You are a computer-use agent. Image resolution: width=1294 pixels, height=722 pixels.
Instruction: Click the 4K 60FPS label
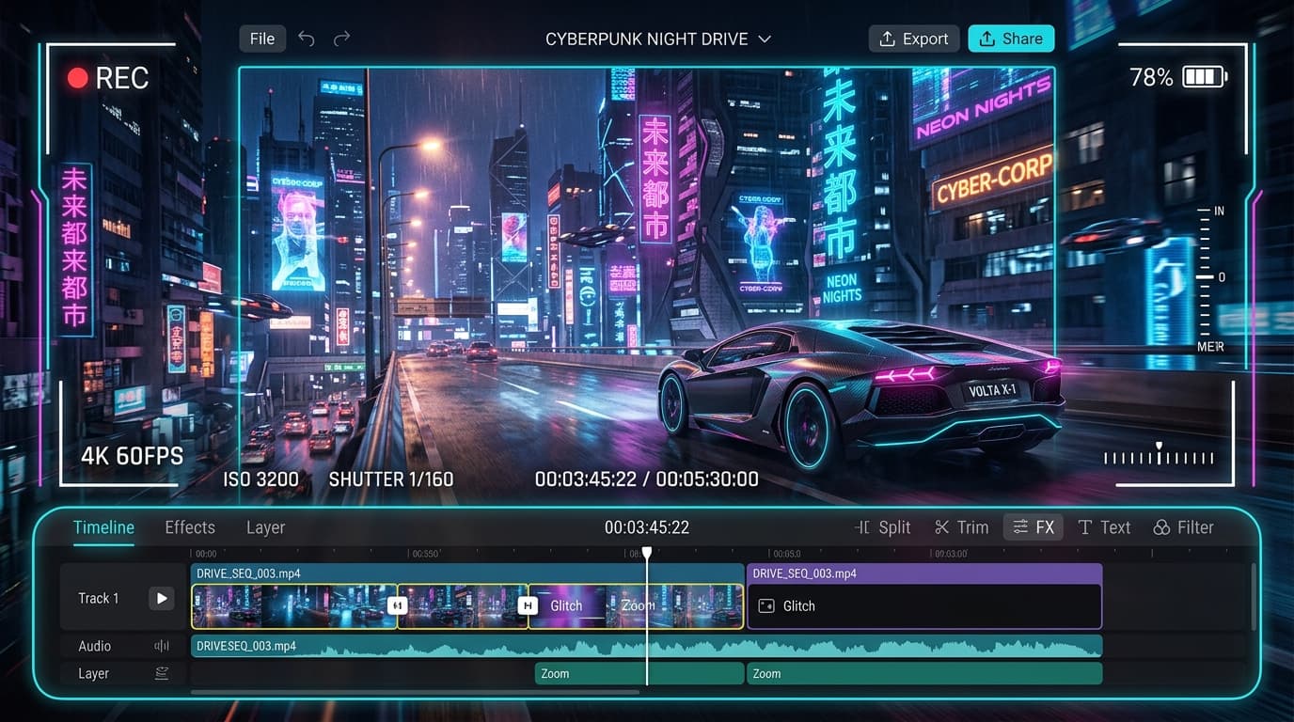click(132, 457)
